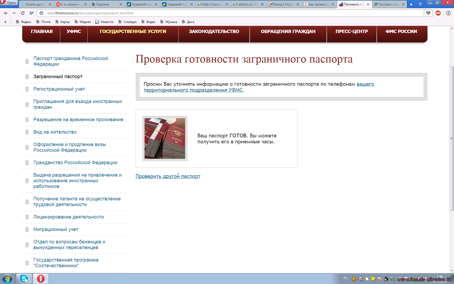Open ЗАКОНОДАТЕЛЬСТВО in the site navigation

214,31
